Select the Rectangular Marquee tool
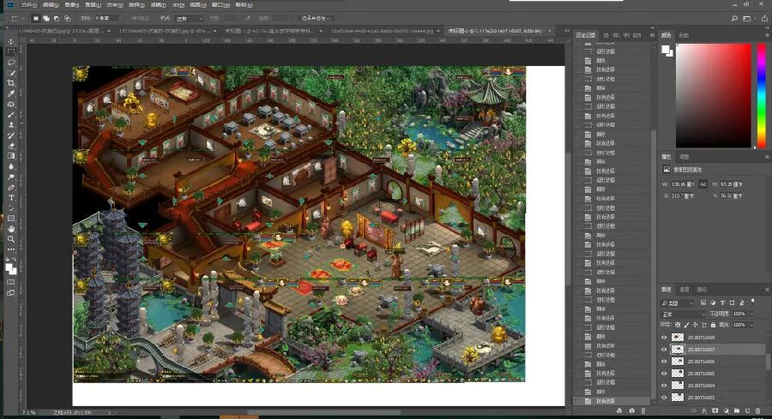 tap(11, 51)
